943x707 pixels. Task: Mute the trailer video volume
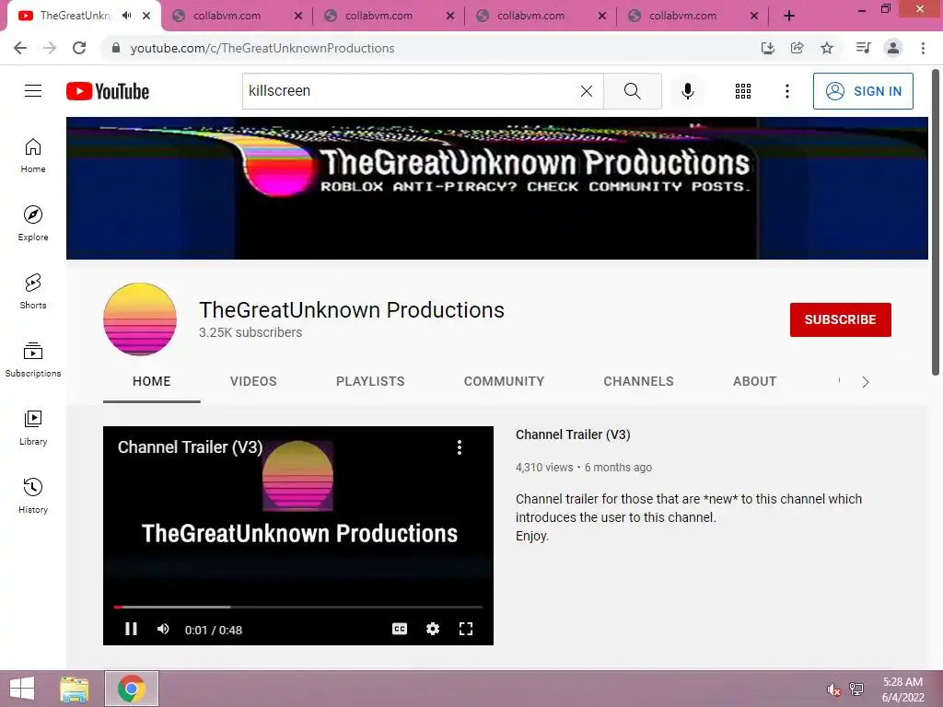[x=163, y=629]
